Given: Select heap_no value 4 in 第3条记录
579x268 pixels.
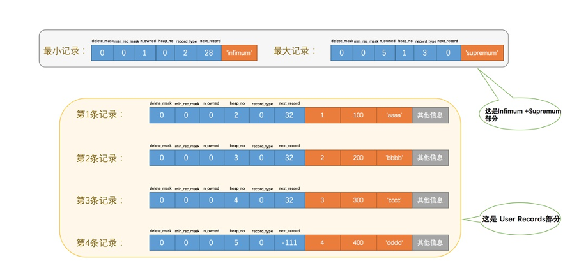Looking at the screenshot, I should (x=236, y=200).
